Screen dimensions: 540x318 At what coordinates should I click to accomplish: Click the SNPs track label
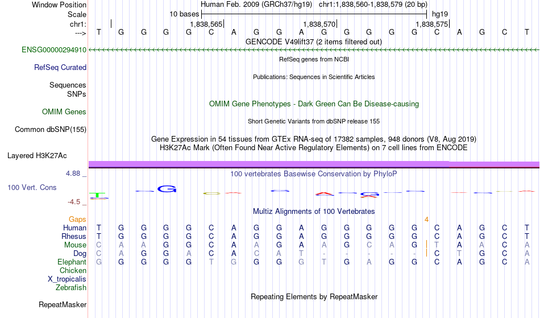click(x=77, y=94)
